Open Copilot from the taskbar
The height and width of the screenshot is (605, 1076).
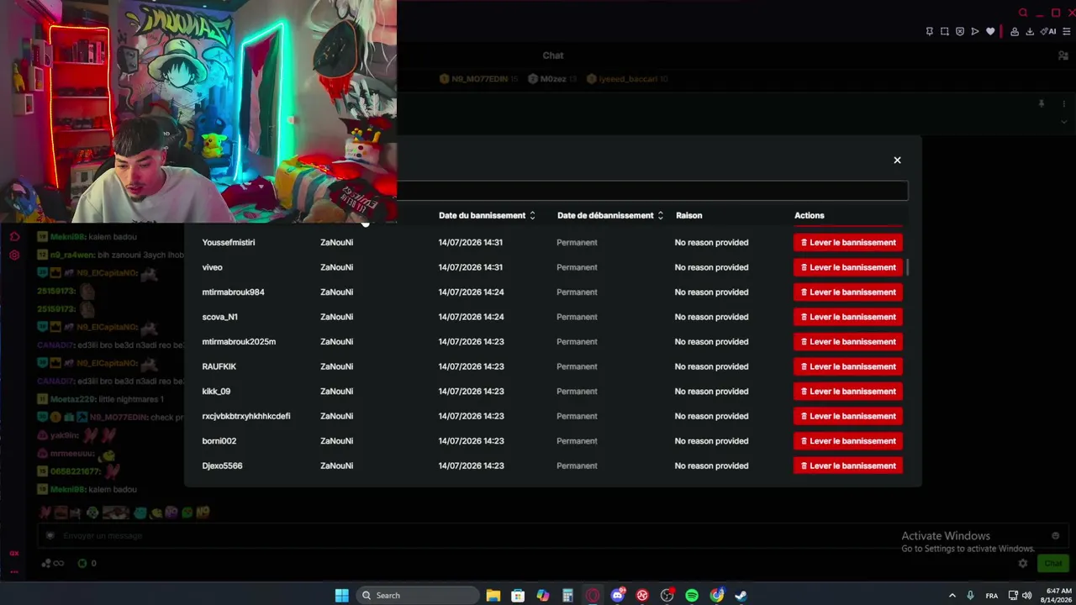coord(543,596)
